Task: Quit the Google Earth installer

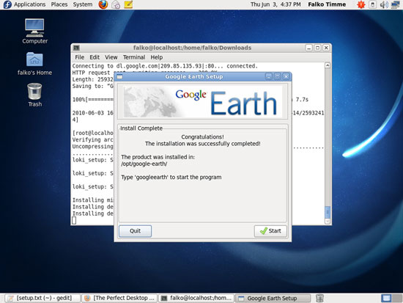Action: (135, 231)
